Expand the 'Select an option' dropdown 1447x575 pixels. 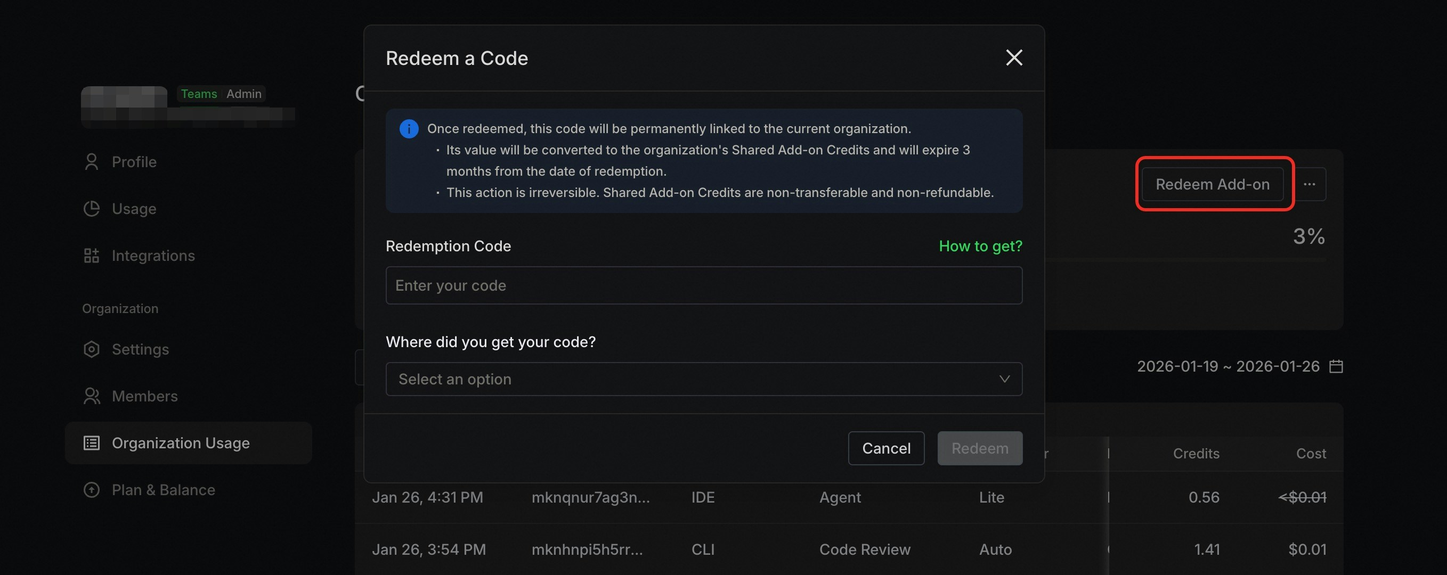[x=703, y=379]
